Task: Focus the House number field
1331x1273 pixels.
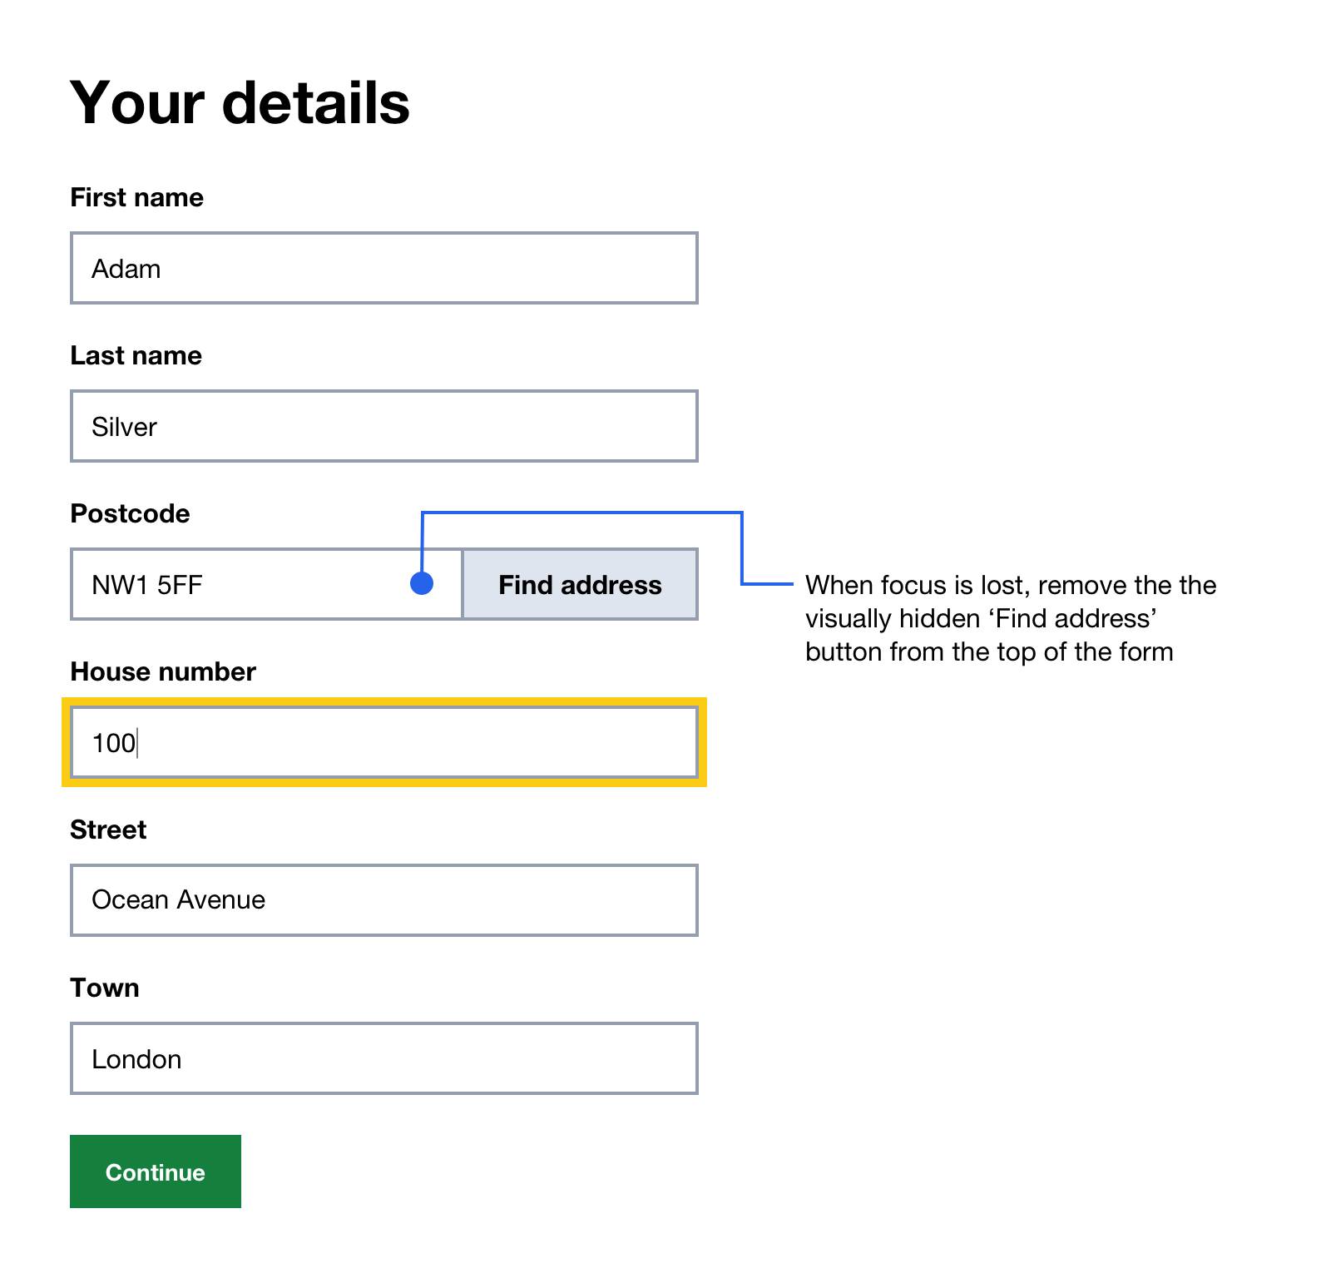Action: (x=383, y=743)
